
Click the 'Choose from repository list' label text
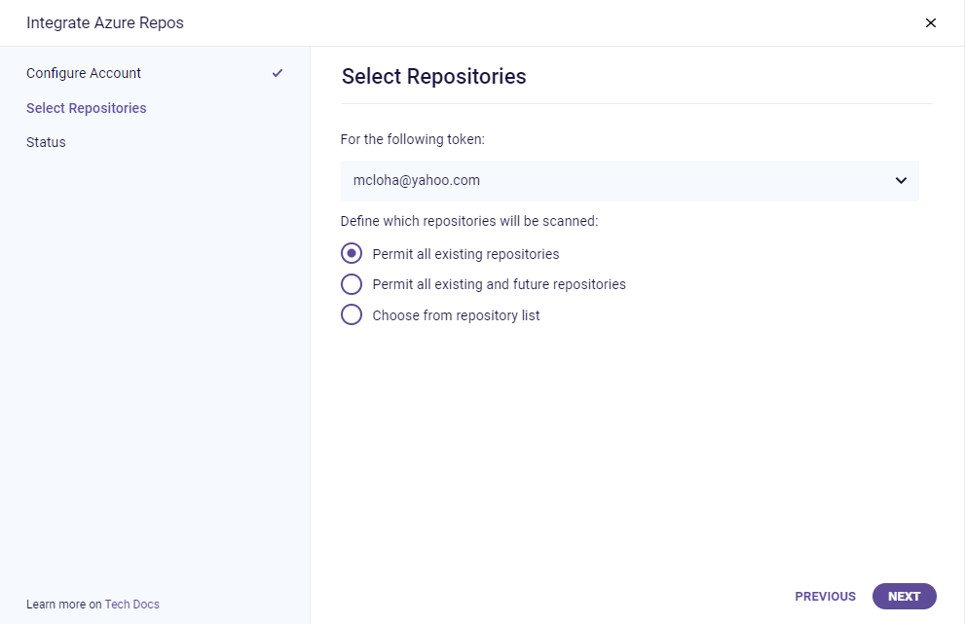[x=456, y=315]
